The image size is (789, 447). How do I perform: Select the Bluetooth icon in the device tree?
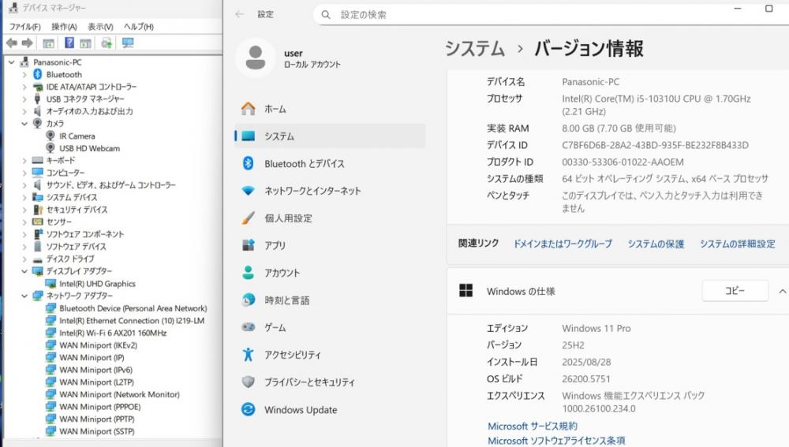pyautogui.click(x=37, y=74)
